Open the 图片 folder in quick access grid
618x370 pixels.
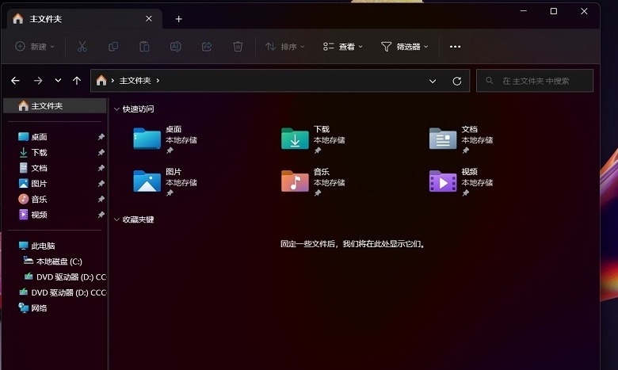166,182
